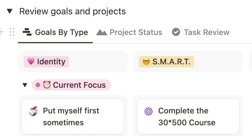
Task: Click the Task Review checkmark icon
Action: (x=176, y=32)
